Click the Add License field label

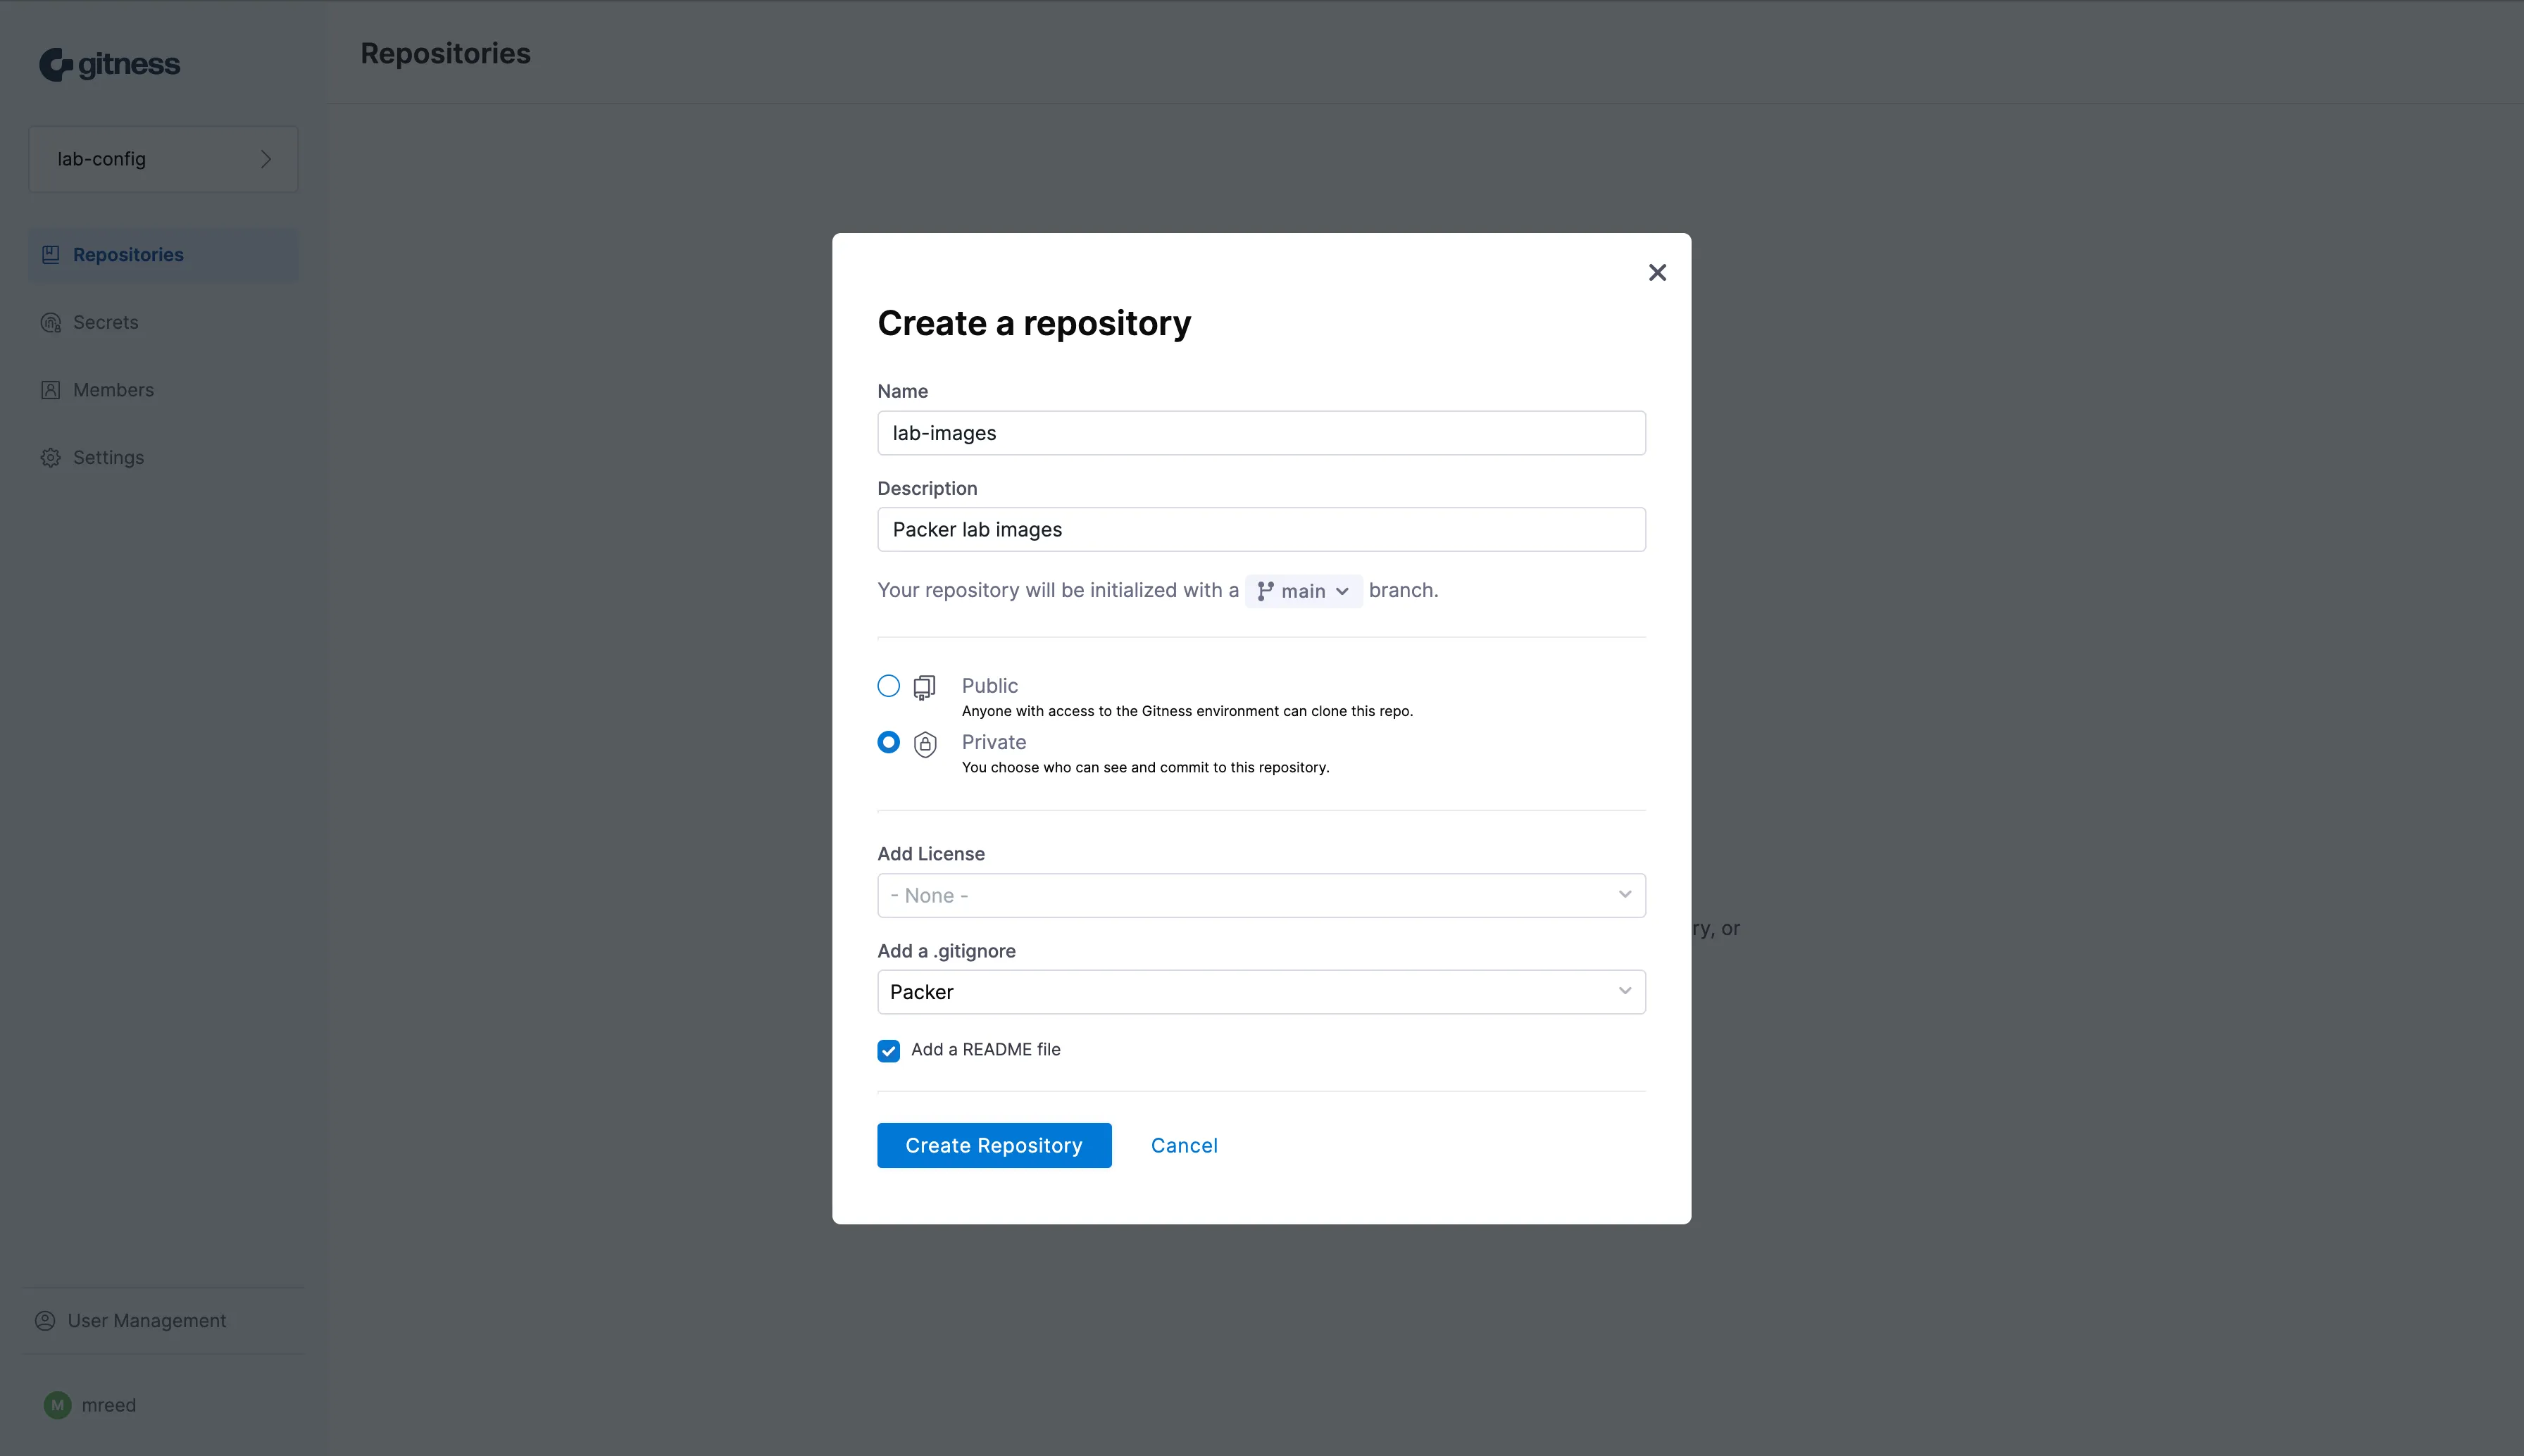pos(931,854)
